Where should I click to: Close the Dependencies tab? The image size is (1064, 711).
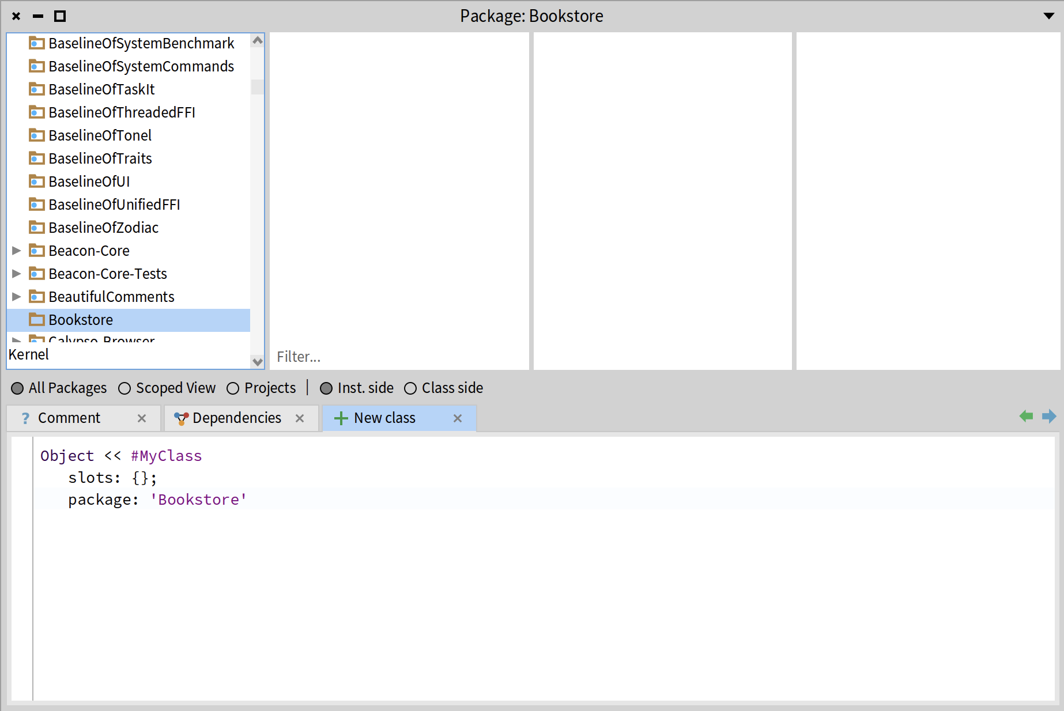[300, 418]
